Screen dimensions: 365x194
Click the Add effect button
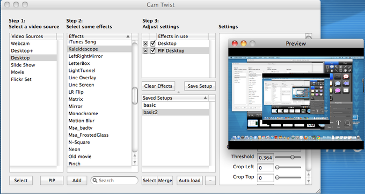tap(77, 181)
